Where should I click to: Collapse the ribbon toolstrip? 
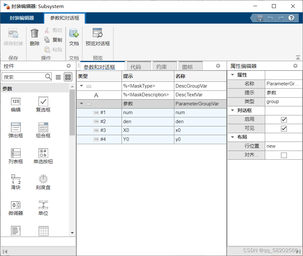[298, 58]
